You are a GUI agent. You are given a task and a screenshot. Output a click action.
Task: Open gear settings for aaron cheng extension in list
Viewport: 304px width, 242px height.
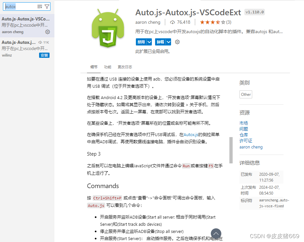point(48,32)
